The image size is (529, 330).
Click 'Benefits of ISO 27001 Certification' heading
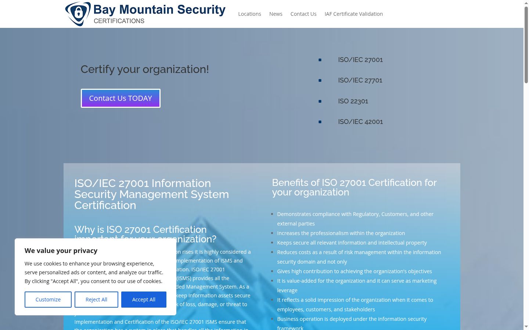(354, 187)
